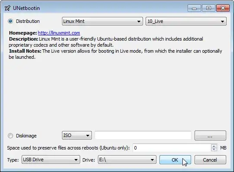This screenshot has width=234, height=172.
Task: Maximize the UNetbootin window
Action: [208, 8]
